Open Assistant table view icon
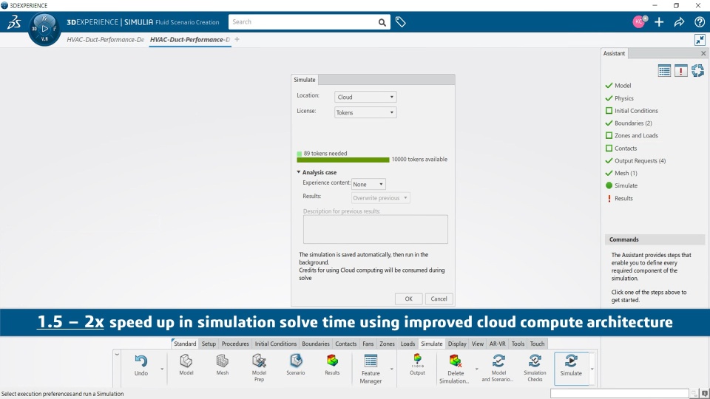Screen dimensions: 710x399 pos(664,71)
